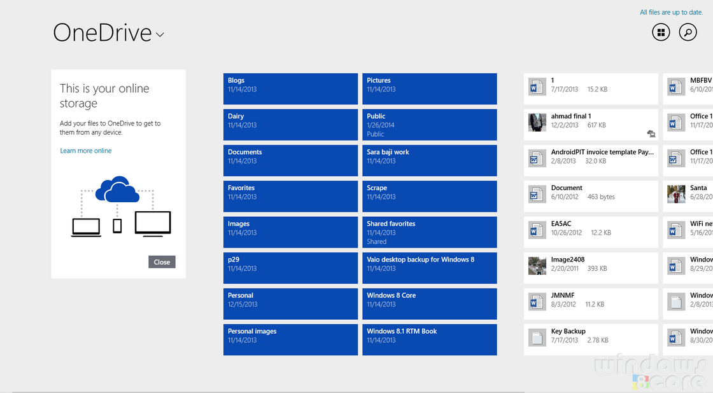Open the Shared favorites folder
713x393 pixels.
point(429,232)
